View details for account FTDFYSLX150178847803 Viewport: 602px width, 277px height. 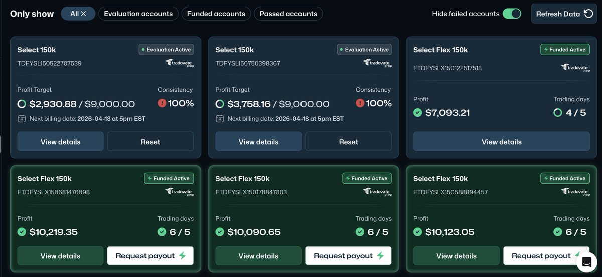click(259, 256)
